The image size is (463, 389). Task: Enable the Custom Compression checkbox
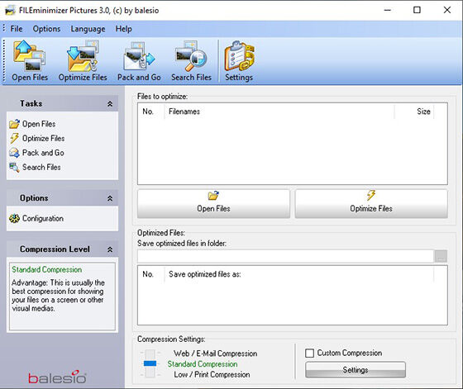[x=309, y=353]
